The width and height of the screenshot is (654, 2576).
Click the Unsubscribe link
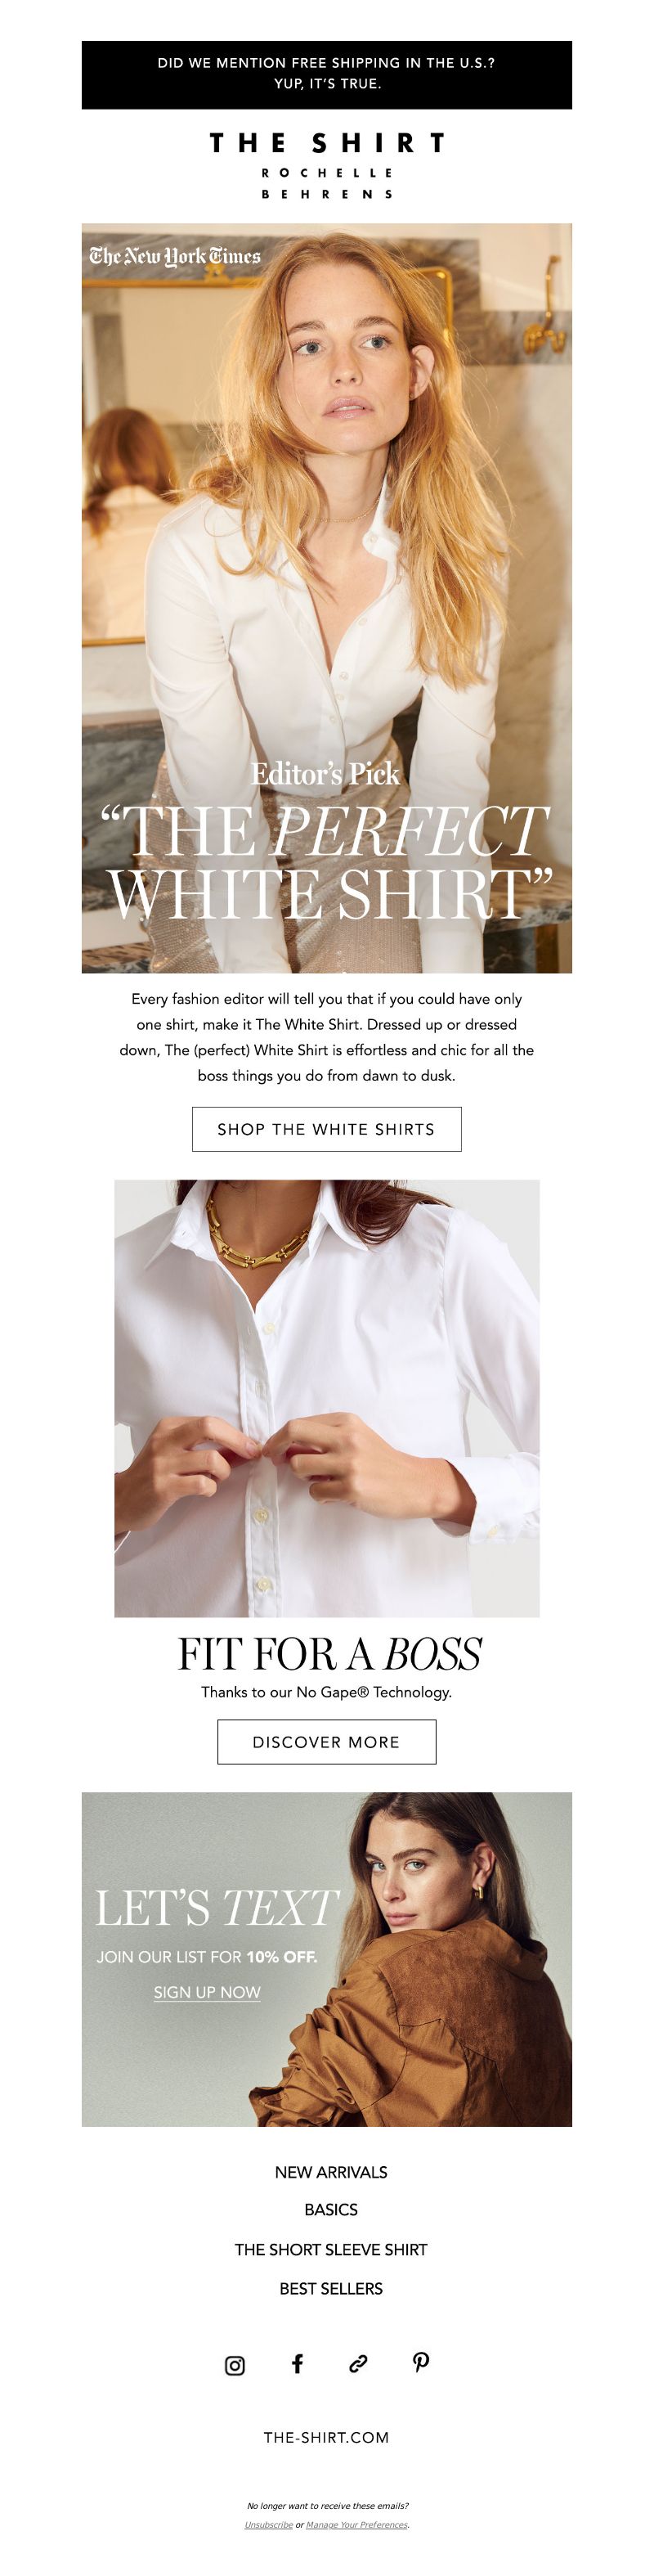[x=269, y=2525]
